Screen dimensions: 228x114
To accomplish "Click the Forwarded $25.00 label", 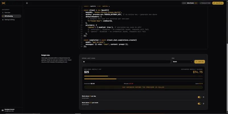I will [x=89, y=84].
